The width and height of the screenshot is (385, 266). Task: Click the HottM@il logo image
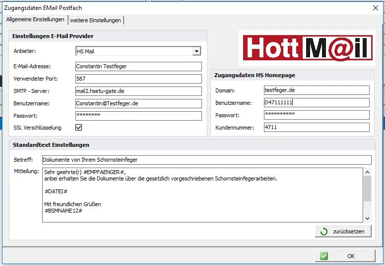(305, 48)
